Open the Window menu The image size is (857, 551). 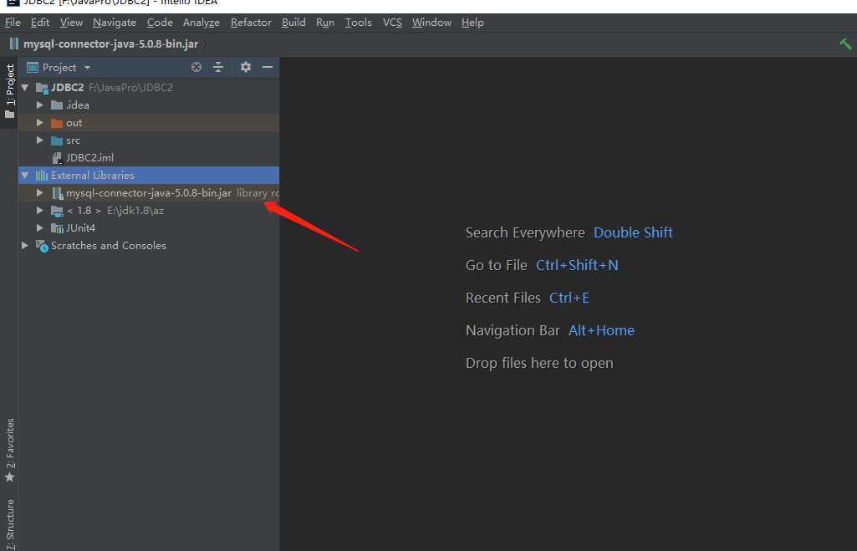[x=431, y=23]
